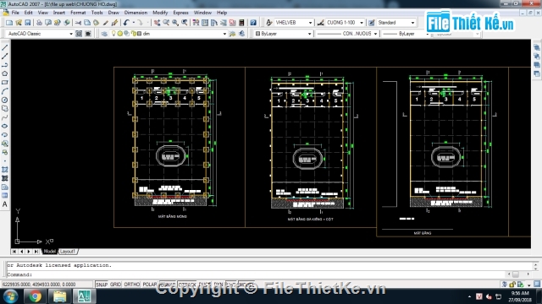This screenshot has height=304, width=542.
Task: Toggle POLAR tracking in status bar
Action: pyautogui.click(x=150, y=285)
